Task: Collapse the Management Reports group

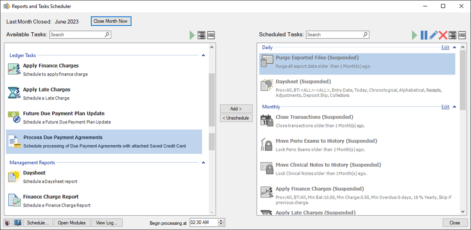Action: 203,163
